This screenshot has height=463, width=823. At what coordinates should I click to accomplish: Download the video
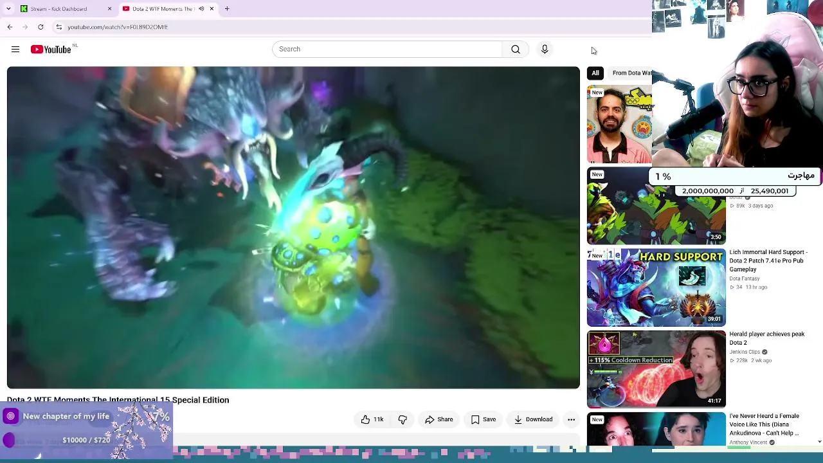(x=533, y=420)
